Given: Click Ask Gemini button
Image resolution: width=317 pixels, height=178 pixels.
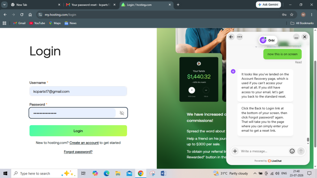Looking at the screenshot, I should [268, 5].
